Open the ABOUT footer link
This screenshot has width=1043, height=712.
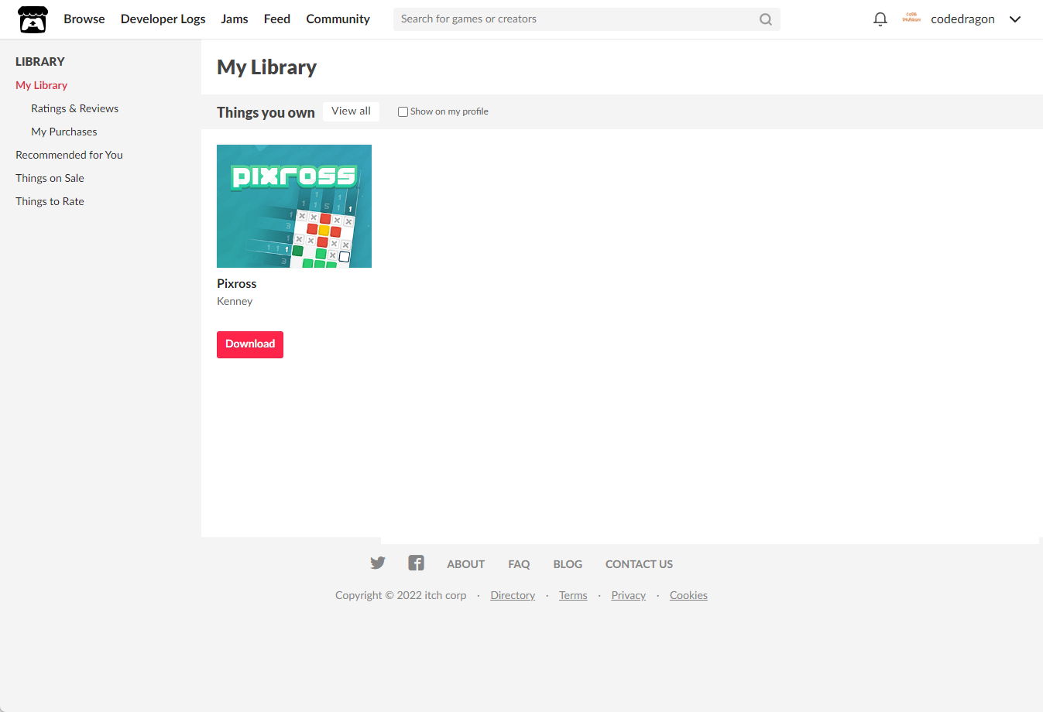466,564
